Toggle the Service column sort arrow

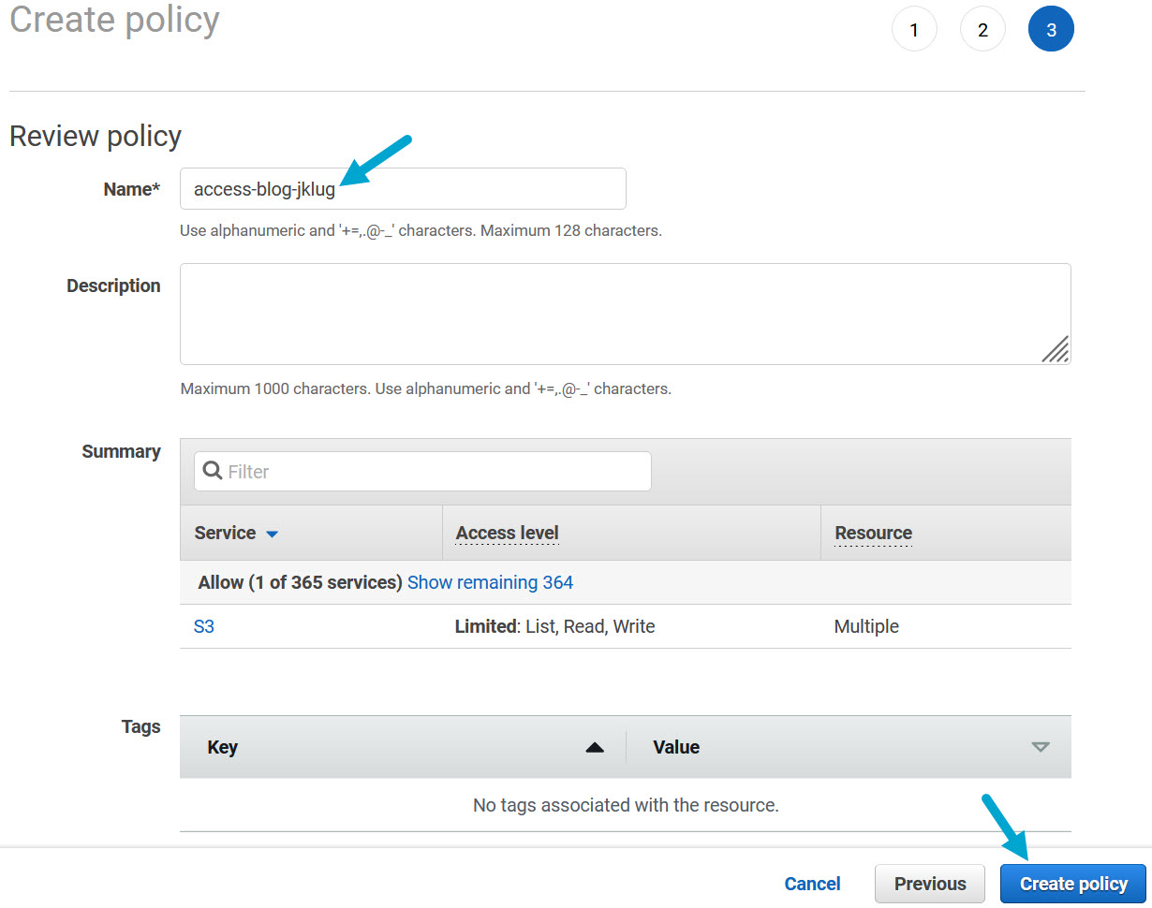point(273,534)
